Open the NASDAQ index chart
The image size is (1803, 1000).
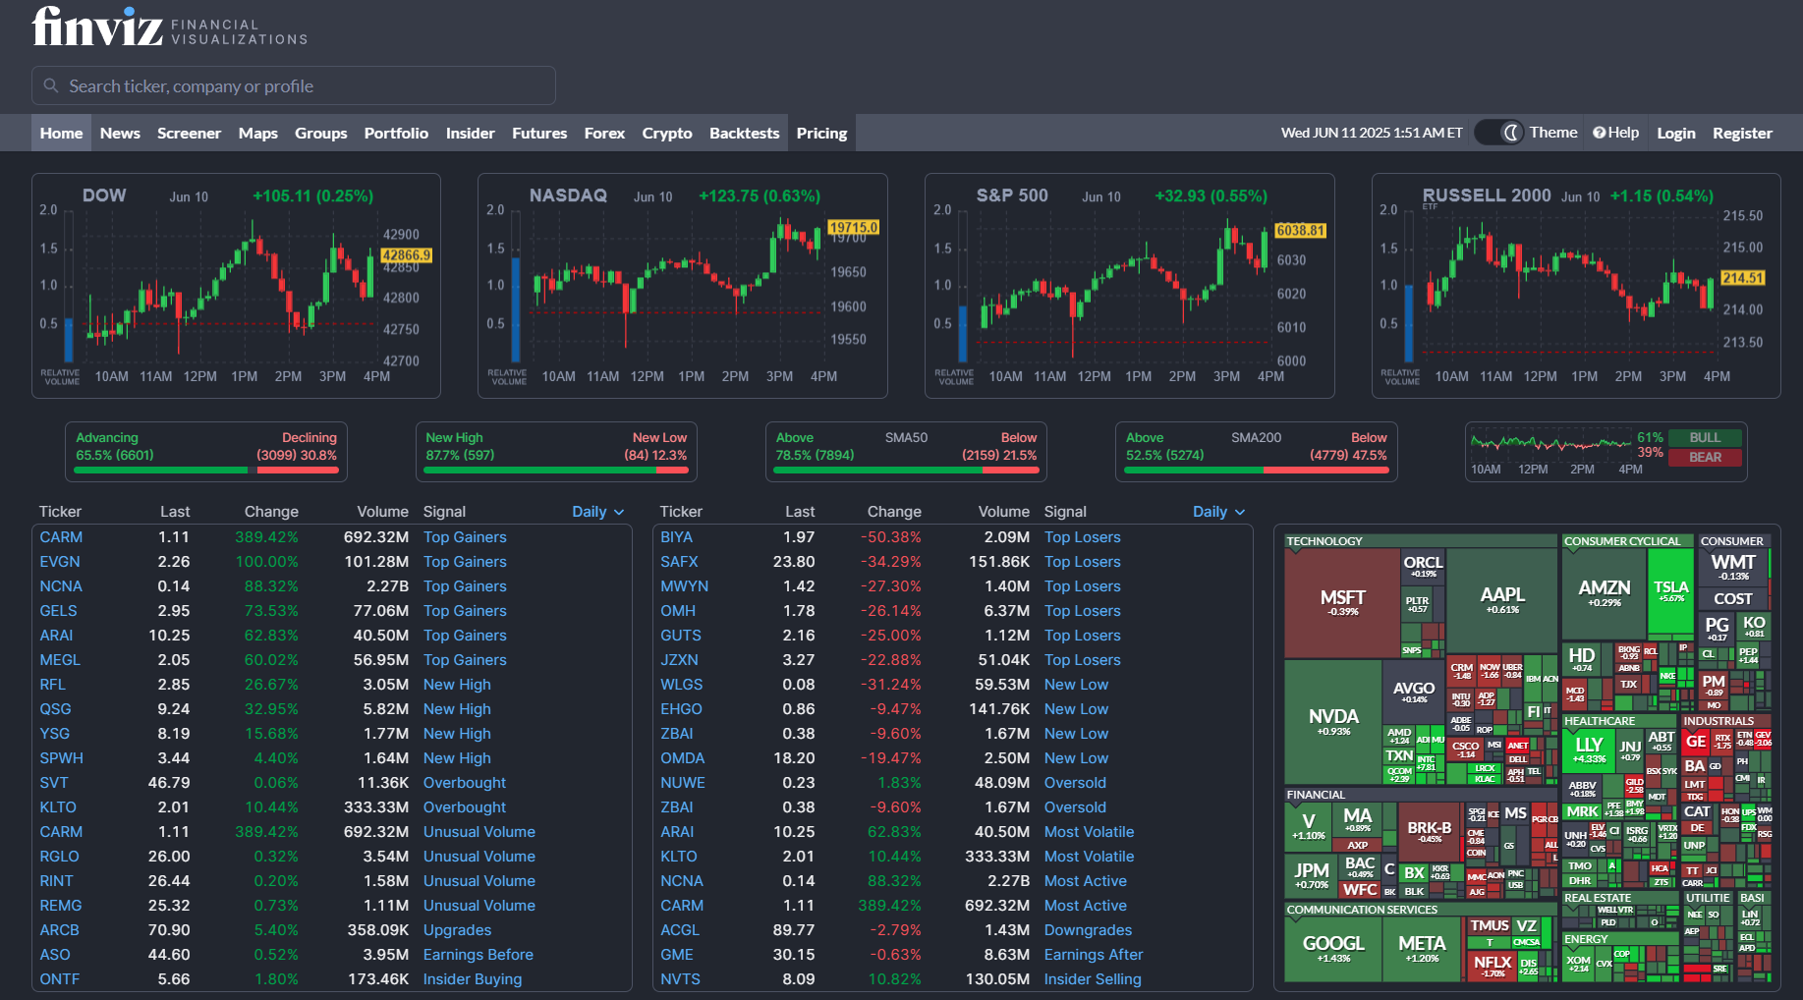[683, 286]
